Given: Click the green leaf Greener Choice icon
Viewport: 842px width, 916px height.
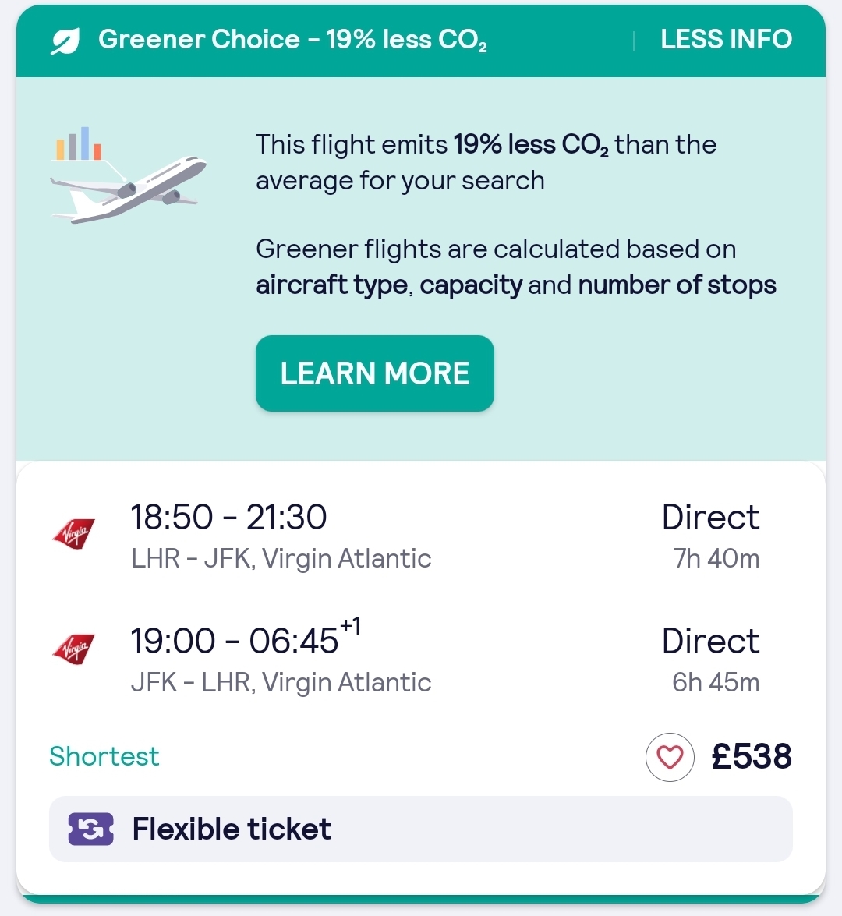Looking at the screenshot, I should 65,41.
